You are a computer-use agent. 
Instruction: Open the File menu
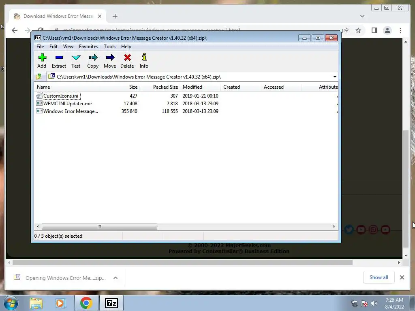pyautogui.click(x=40, y=47)
